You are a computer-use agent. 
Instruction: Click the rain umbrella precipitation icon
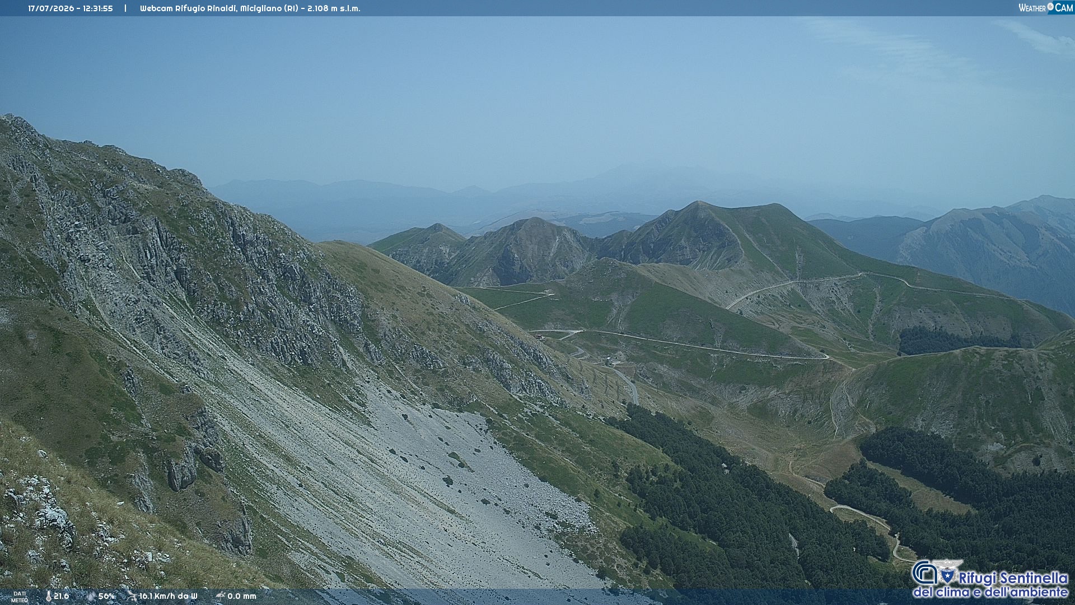tap(220, 596)
